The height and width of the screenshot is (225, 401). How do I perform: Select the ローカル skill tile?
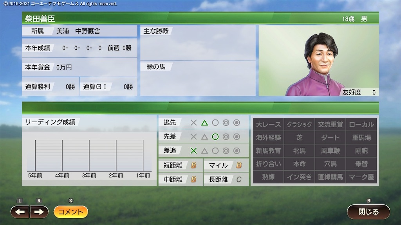tap(361, 125)
